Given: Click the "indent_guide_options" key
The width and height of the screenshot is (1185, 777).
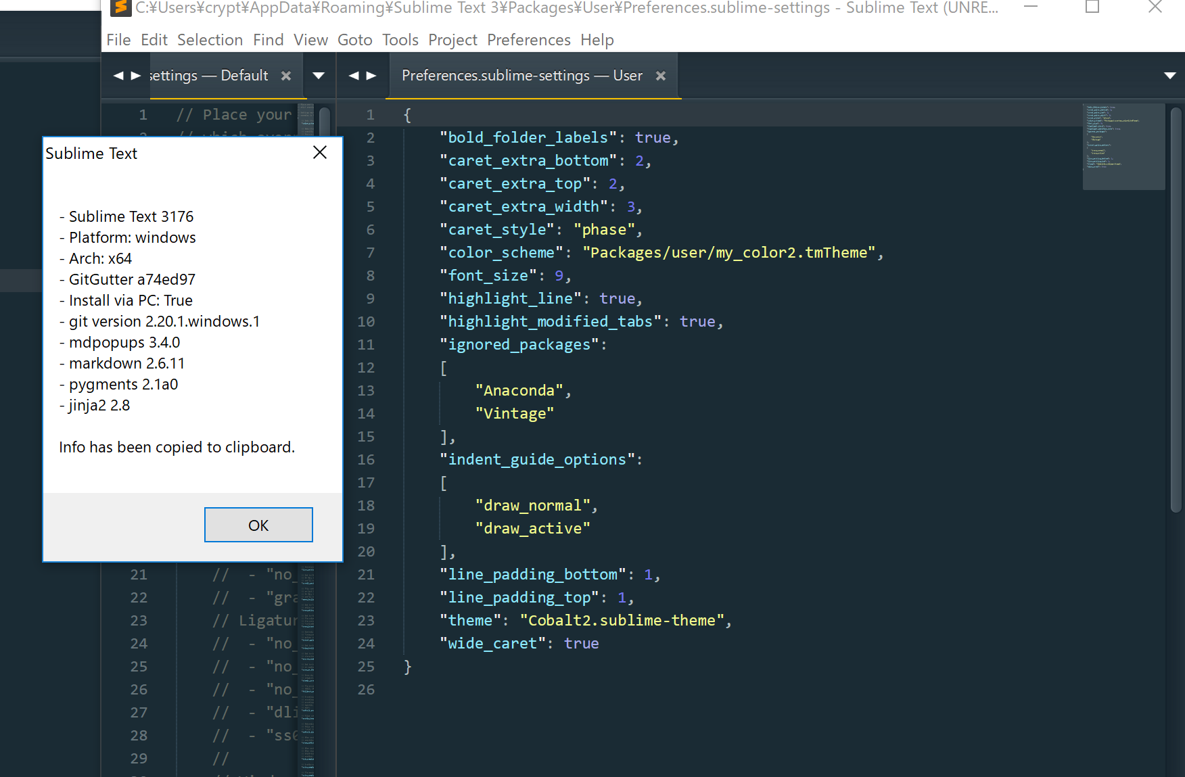Looking at the screenshot, I should pyautogui.click(x=537, y=459).
